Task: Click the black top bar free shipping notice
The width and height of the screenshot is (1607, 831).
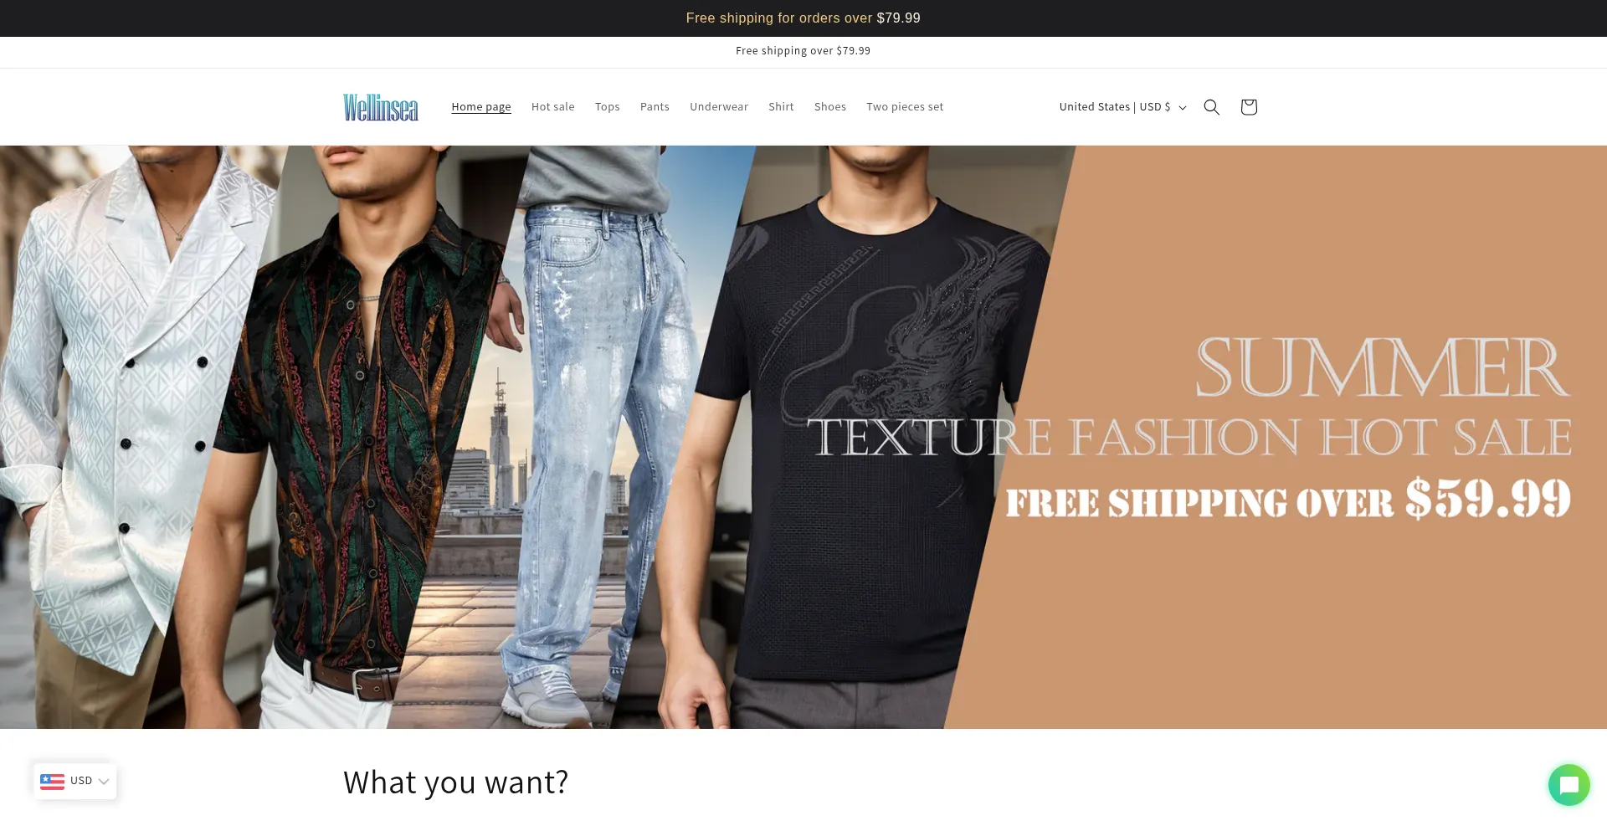Action: point(803,18)
